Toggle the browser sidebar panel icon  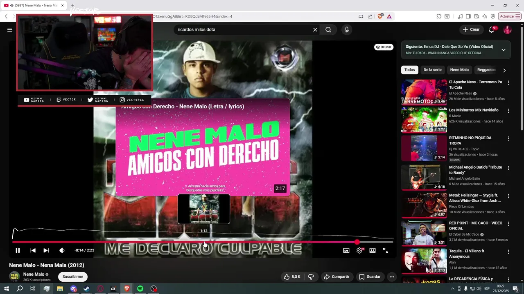point(468,16)
